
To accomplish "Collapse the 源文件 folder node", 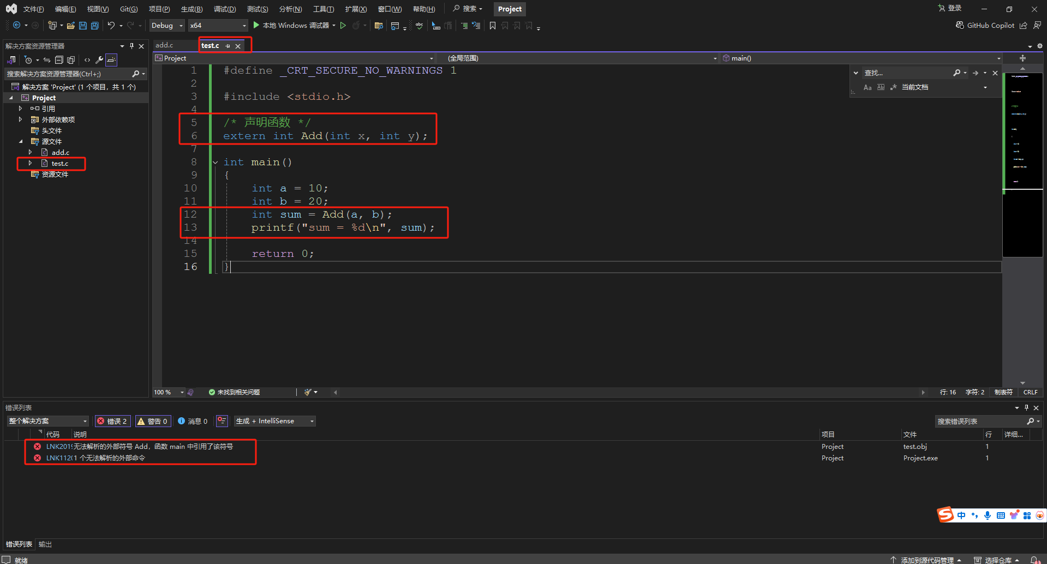I will click(x=21, y=141).
